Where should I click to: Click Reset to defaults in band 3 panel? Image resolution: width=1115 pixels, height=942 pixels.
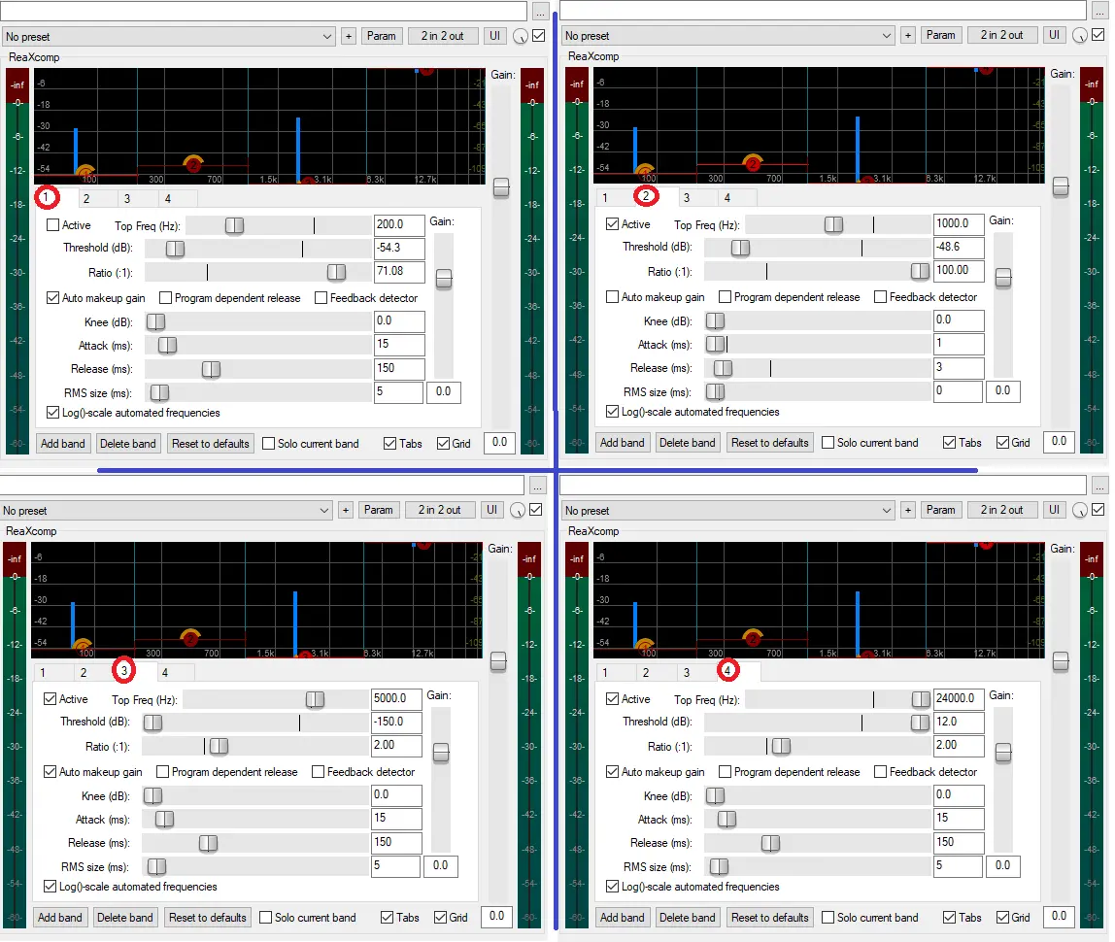(208, 918)
